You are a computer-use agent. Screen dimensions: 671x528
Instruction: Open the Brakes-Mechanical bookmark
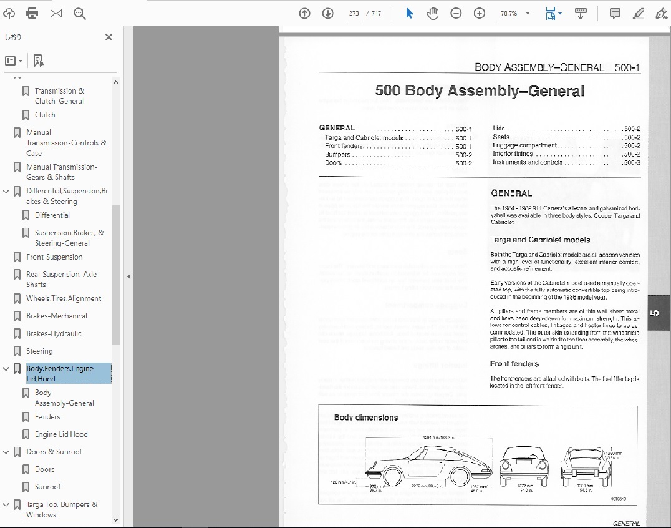coord(57,316)
